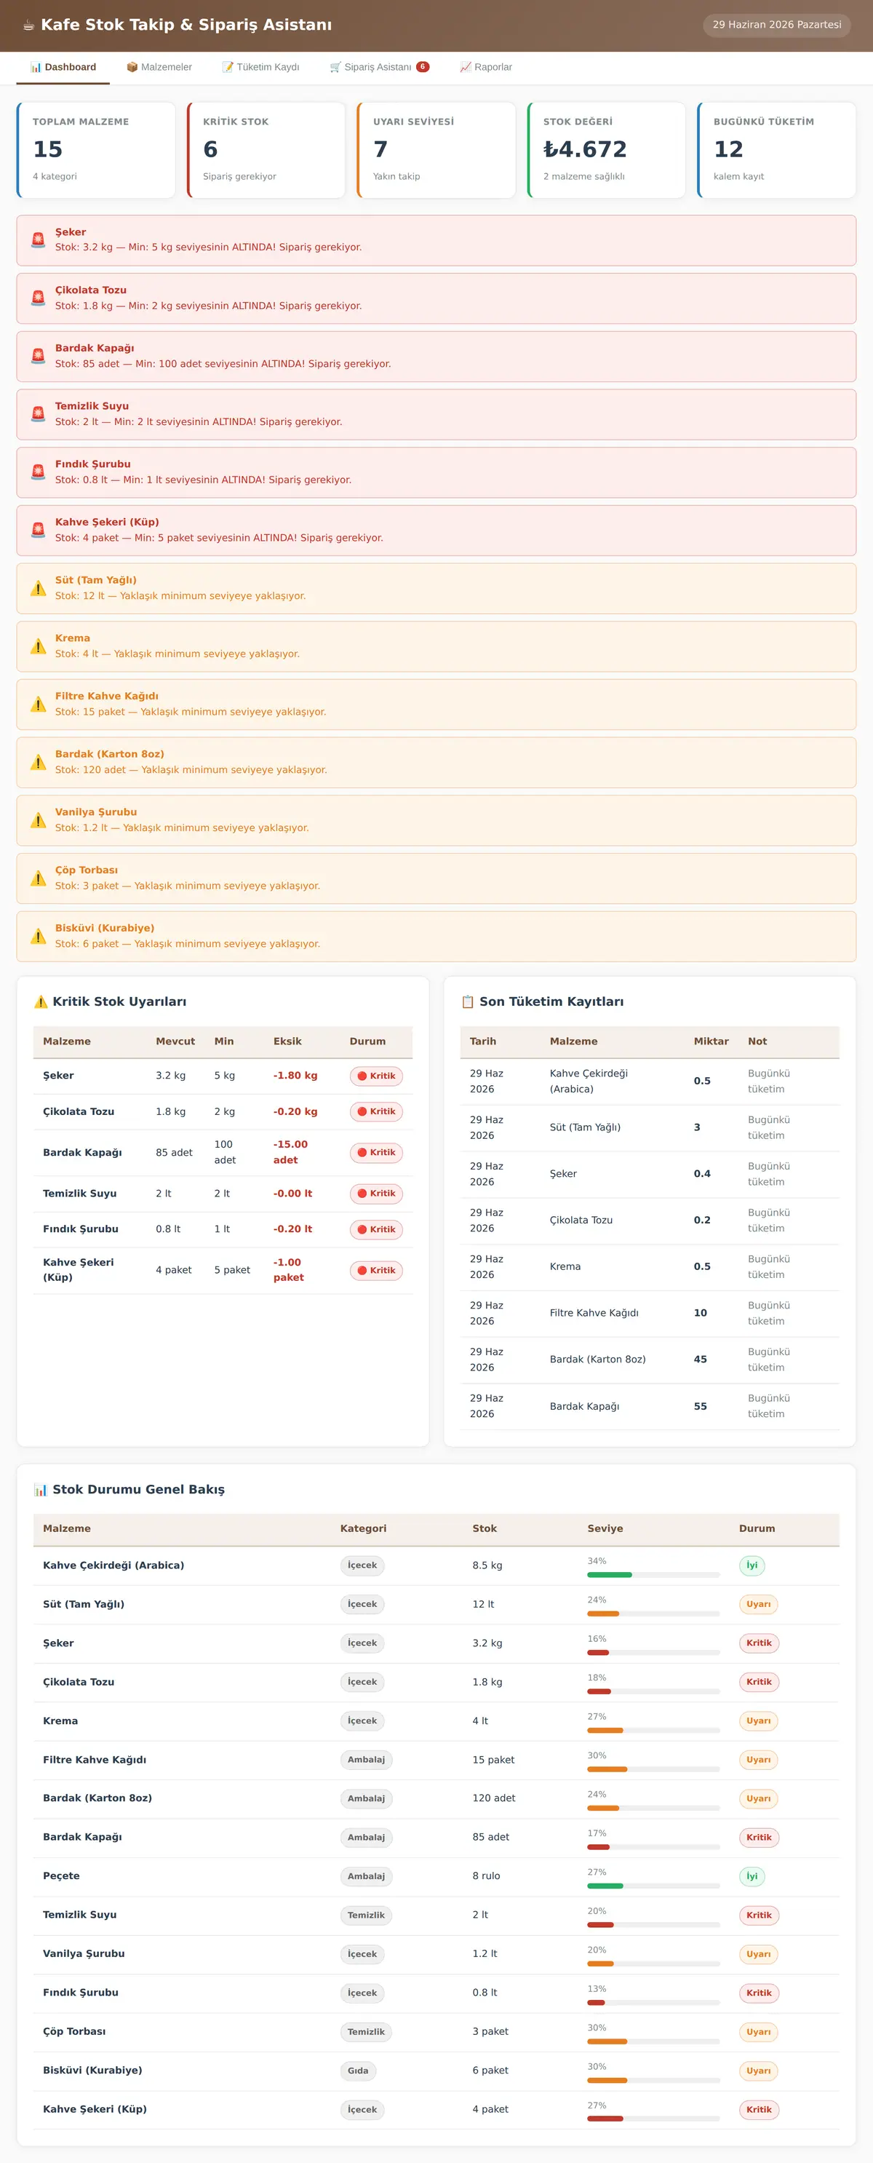This screenshot has width=873, height=2163.
Task: Open the Sipariş Asistanı tab
Action: (x=380, y=67)
